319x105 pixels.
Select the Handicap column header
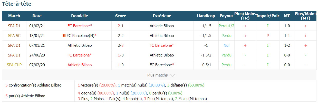click(x=206, y=16)
